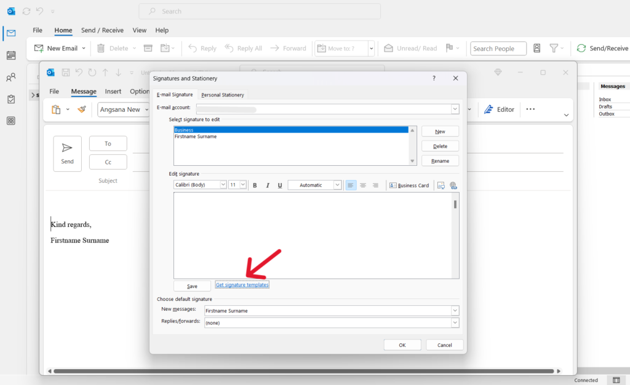Image resolution: width=630 pixels, height=385 pixels.
Task: Open the Send / Receive ribbon tab
Action: [102, 30]
